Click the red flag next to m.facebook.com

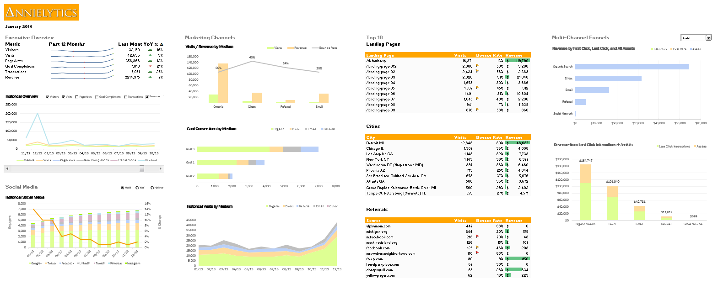pyautogui.click(x=477, y=237)
